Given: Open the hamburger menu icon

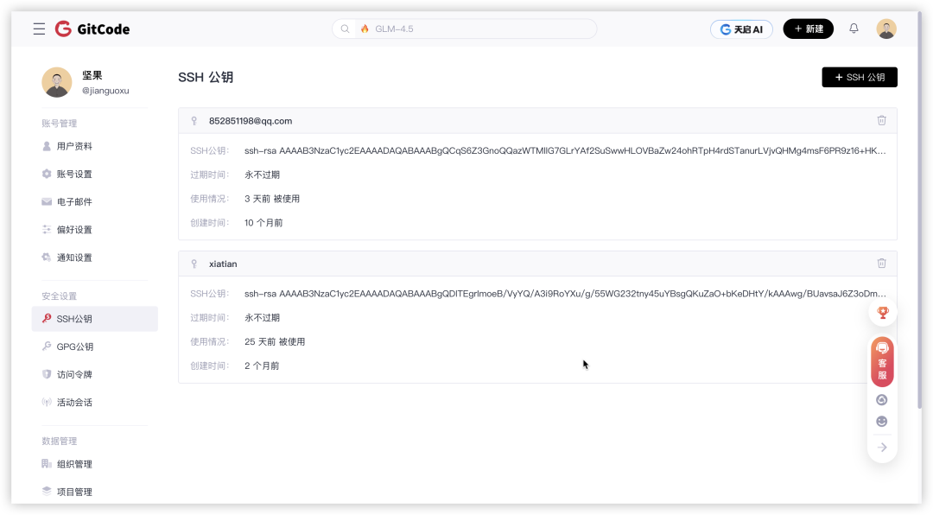Looking at the screenshot, I should (x=39, y=29).
